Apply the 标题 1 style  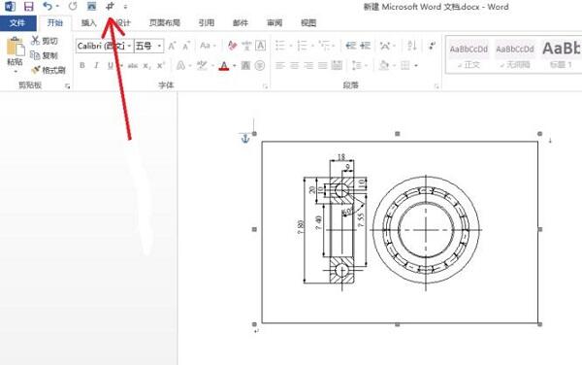562,55
